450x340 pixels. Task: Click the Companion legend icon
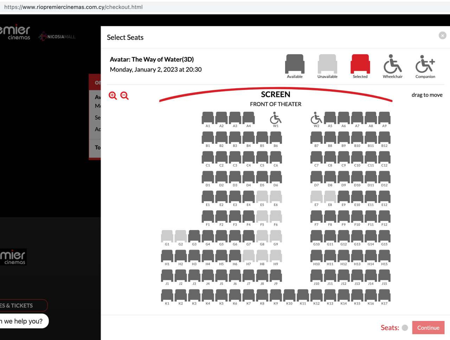[x=425, y=64]
